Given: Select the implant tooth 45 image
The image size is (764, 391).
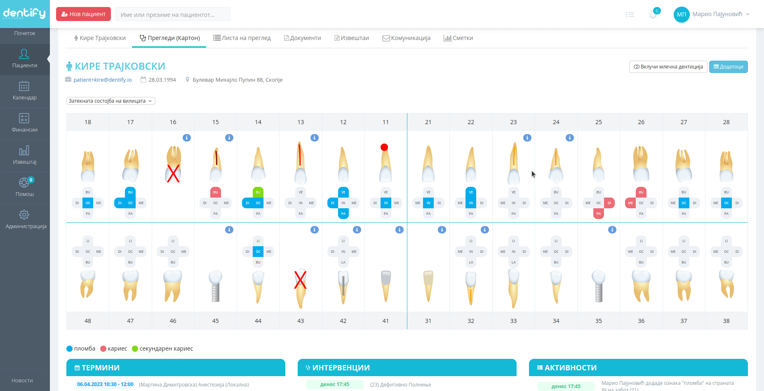Looking at the screenshot, I should (x=215, y=285).
